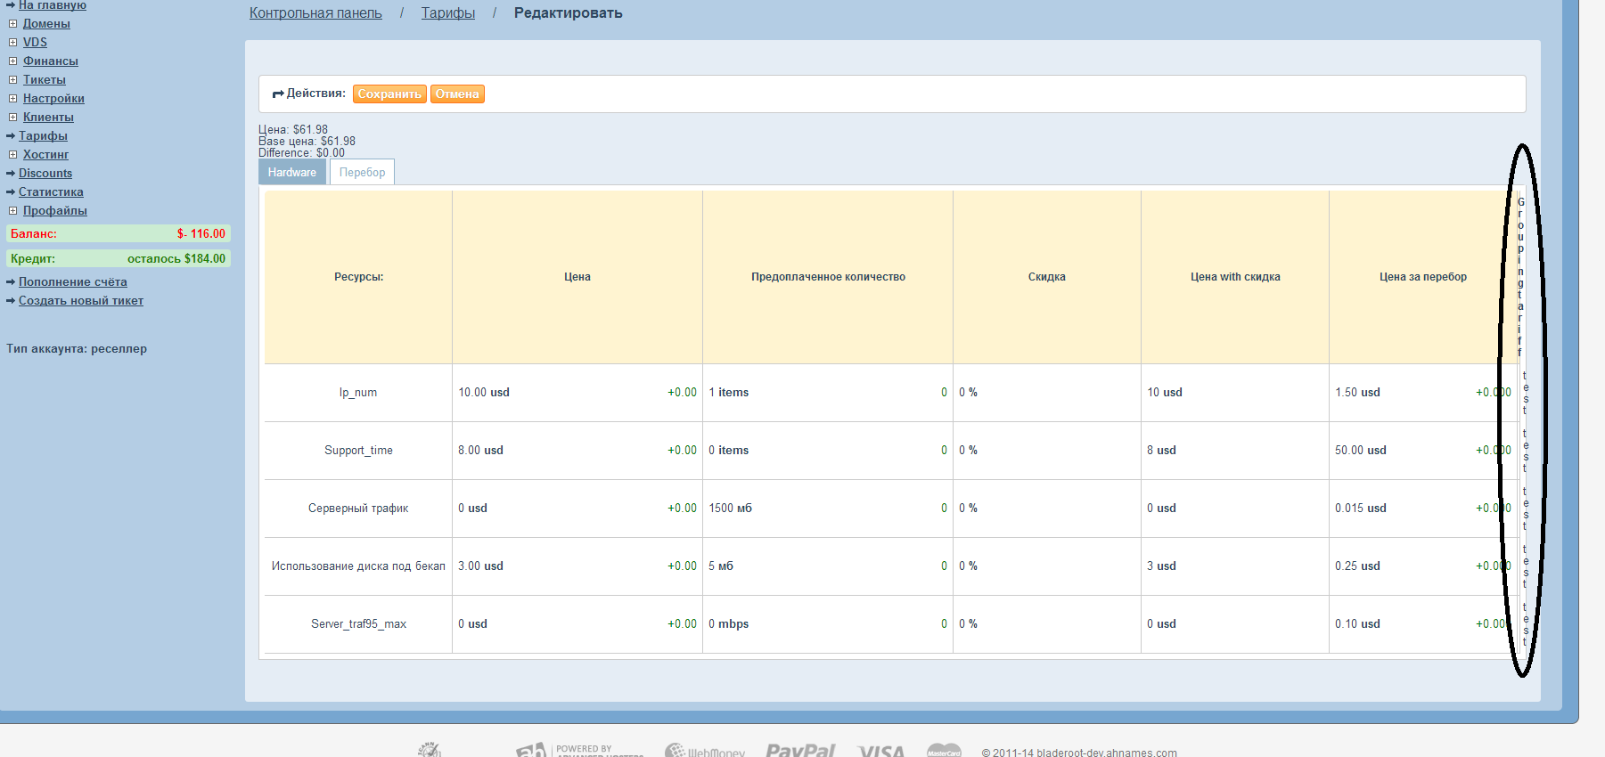Open the Пополнение счёта link
Viewport: 1605px width, 757px height.
pyautogui.click(x=73, y=282)
